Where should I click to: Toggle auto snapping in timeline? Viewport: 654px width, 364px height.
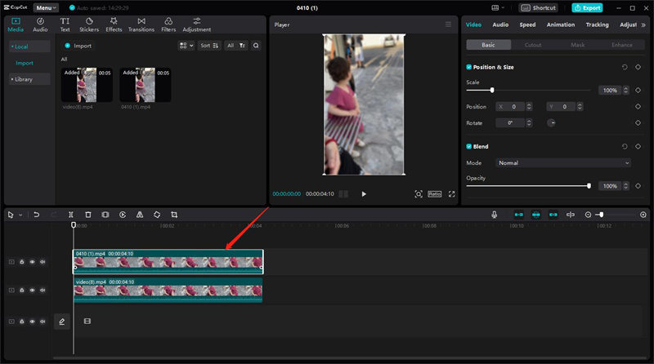536,215
